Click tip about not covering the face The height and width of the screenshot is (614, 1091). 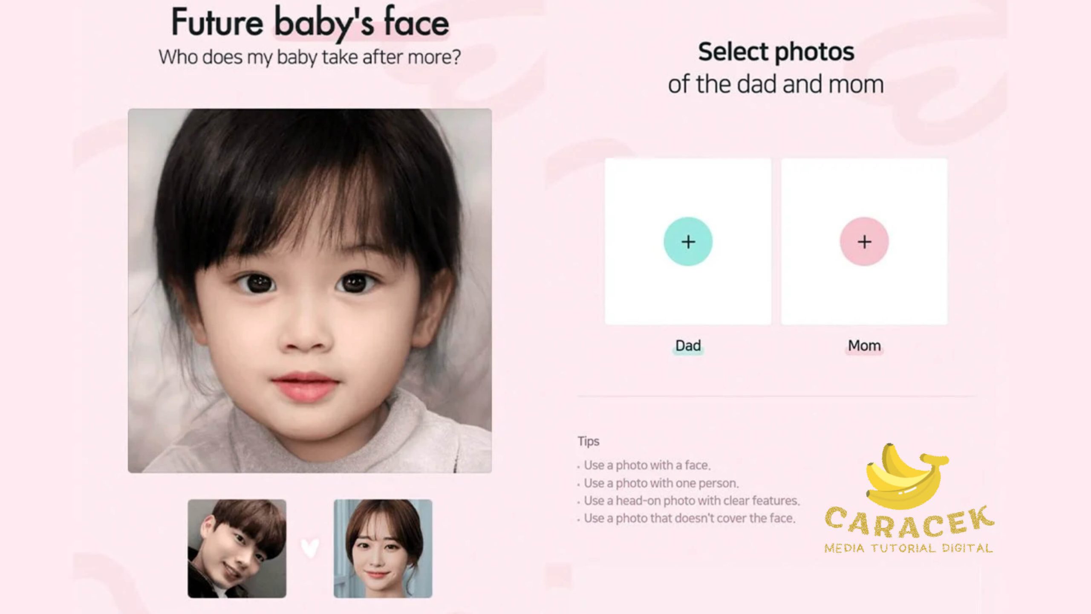[x=690, y=518]
